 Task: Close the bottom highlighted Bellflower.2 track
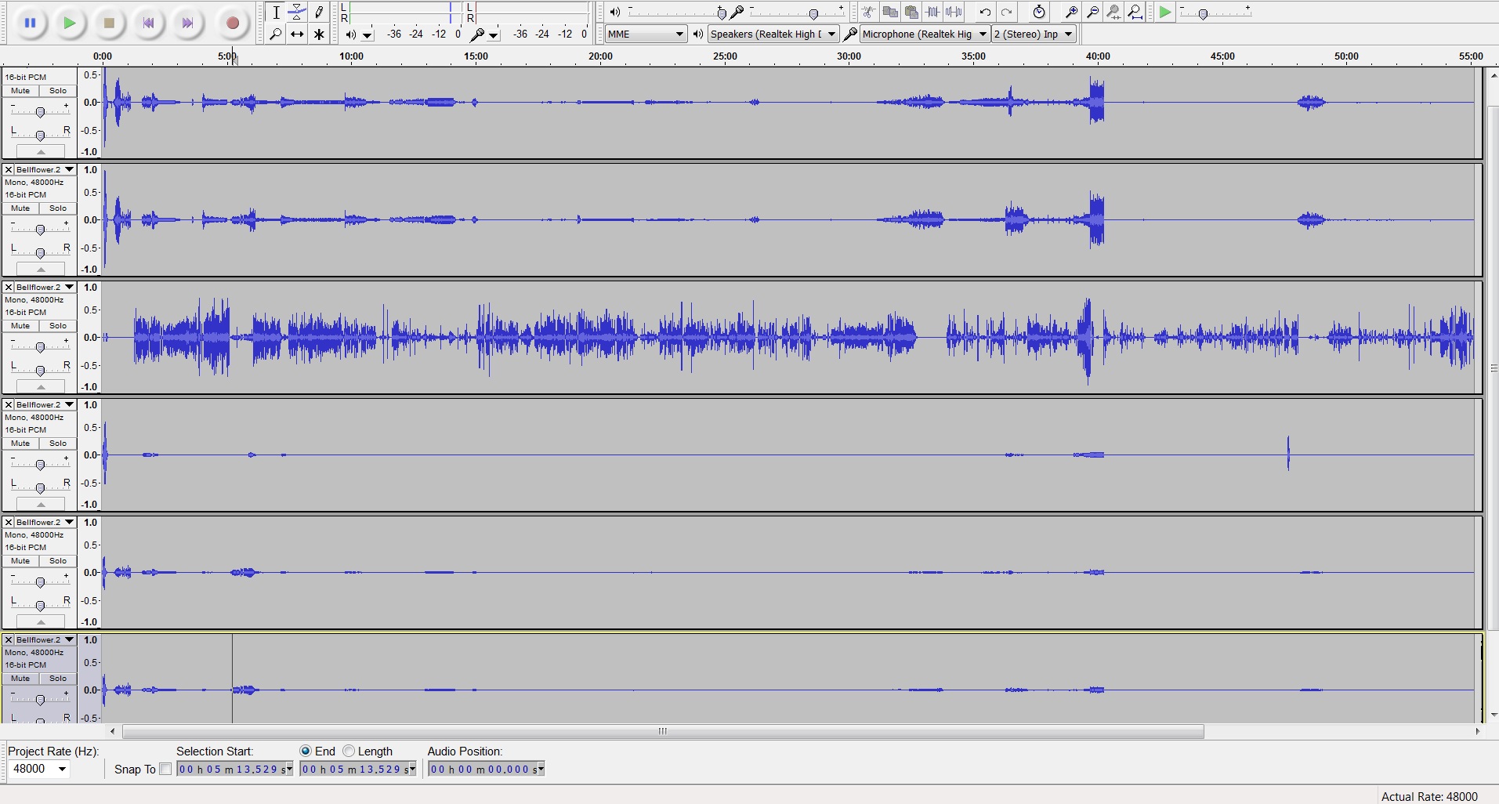coord(9,639)
